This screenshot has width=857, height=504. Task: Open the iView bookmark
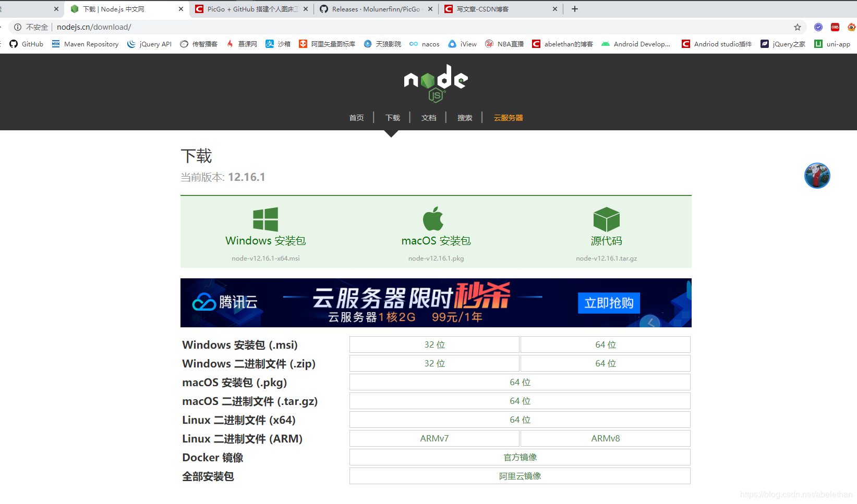coord(463,44)
